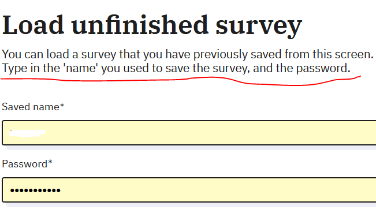Select the 'Password' field label

coord(24,164)
